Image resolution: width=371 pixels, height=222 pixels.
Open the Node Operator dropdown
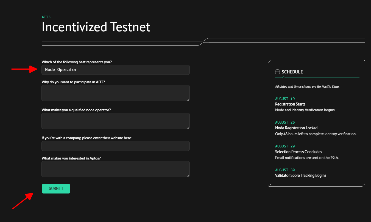coord(115,70)
